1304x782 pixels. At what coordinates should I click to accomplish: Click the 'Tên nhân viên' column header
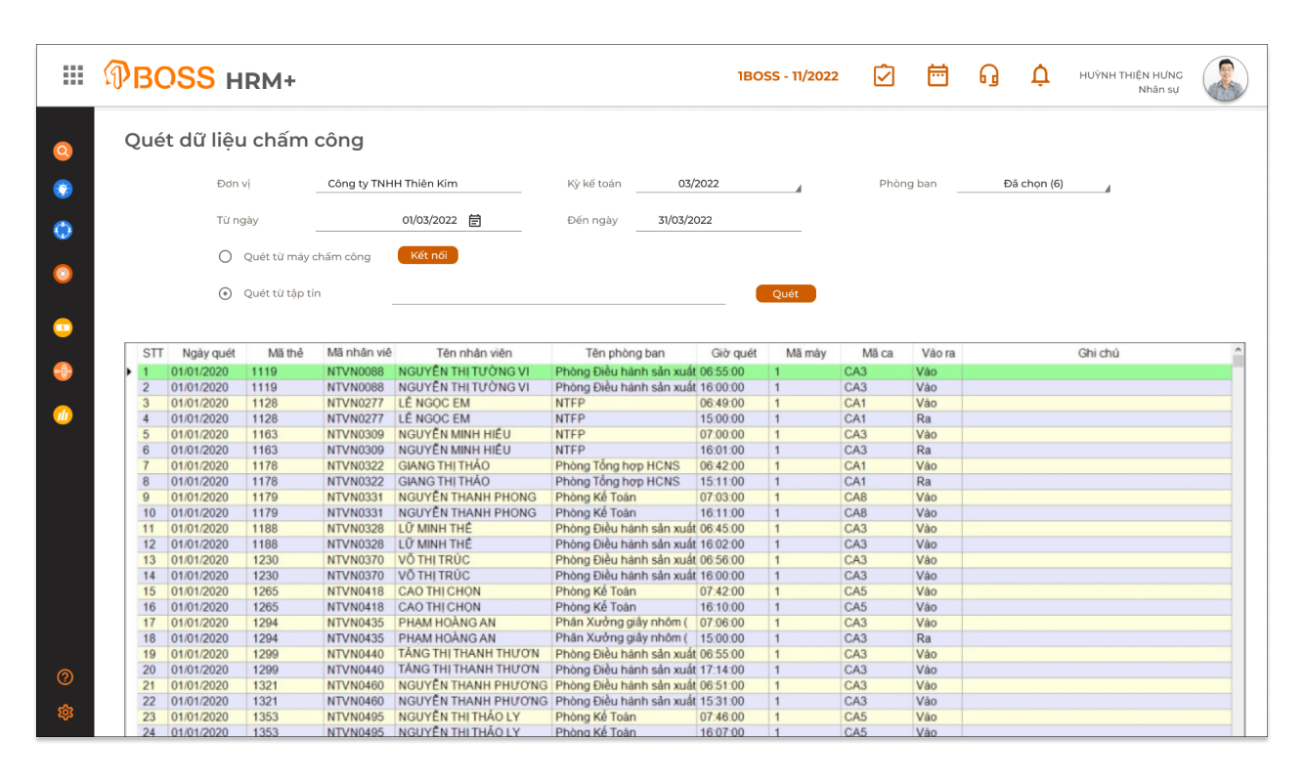pos(474,353)
